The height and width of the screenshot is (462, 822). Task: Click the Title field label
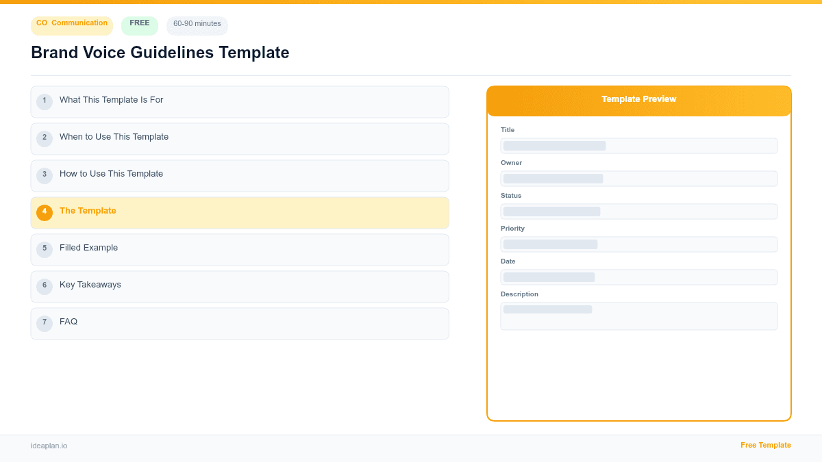click(x=508, y=130)
